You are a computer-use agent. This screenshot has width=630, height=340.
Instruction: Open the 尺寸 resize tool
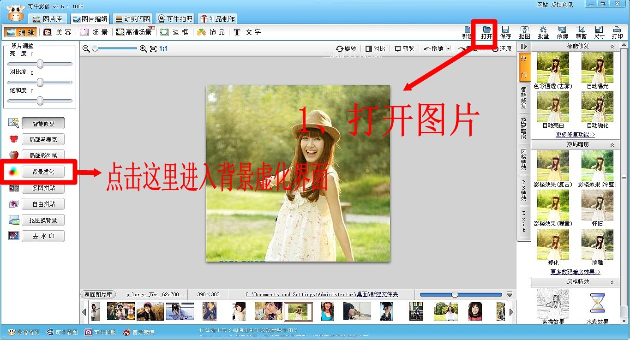(x=599, y=32)
